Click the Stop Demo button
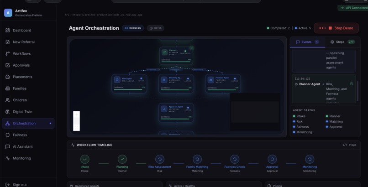The height and width of the screenshot is (187, 368). pyautogui.click(x=336, y=28)
